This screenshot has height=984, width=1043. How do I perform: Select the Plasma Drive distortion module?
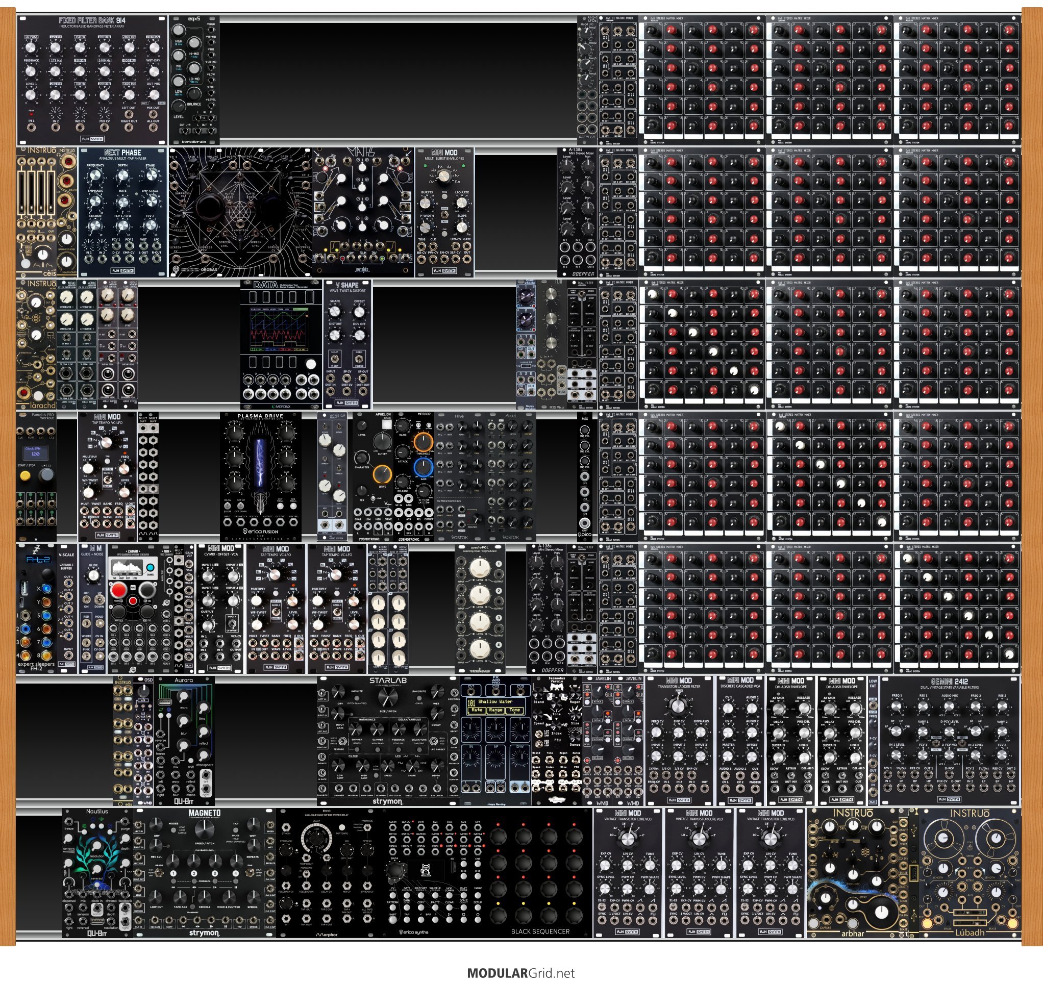point(261,477)
